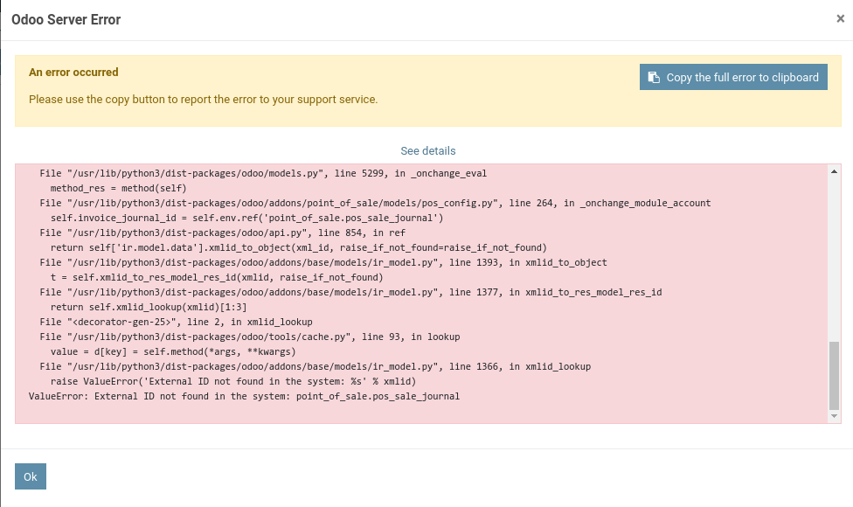Click the 'value = d[key]' code line
Viewport: 853px width, 507px height.
point(174,351)
